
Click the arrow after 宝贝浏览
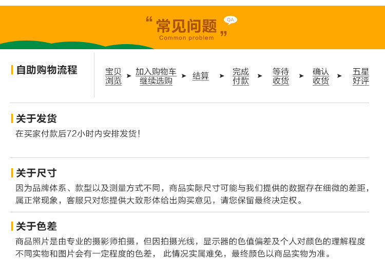tap(129, 76)
